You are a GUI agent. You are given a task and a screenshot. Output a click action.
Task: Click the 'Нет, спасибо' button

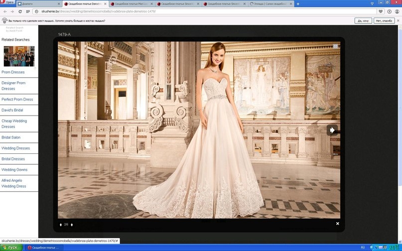point(385,20)
